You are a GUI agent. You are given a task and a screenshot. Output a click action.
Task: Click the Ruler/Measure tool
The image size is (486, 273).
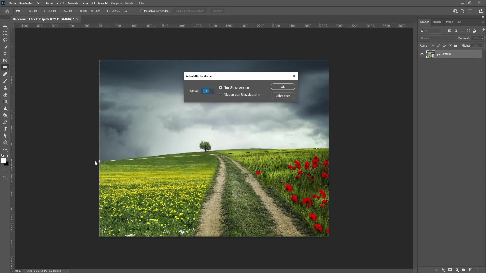(5, 67)
